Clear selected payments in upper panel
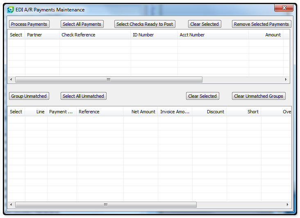300x218 pixels. pos(205,24)
